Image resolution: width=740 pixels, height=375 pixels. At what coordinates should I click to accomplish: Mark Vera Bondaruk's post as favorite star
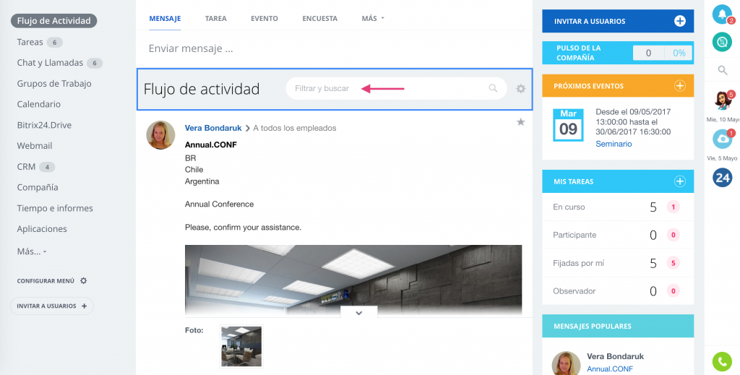click(520, 122)
